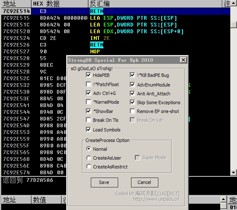Toggle Anti Anti_Attach checkbox
Image resolution: width=237 pixels, height=210 pixels.
point(132,94)
